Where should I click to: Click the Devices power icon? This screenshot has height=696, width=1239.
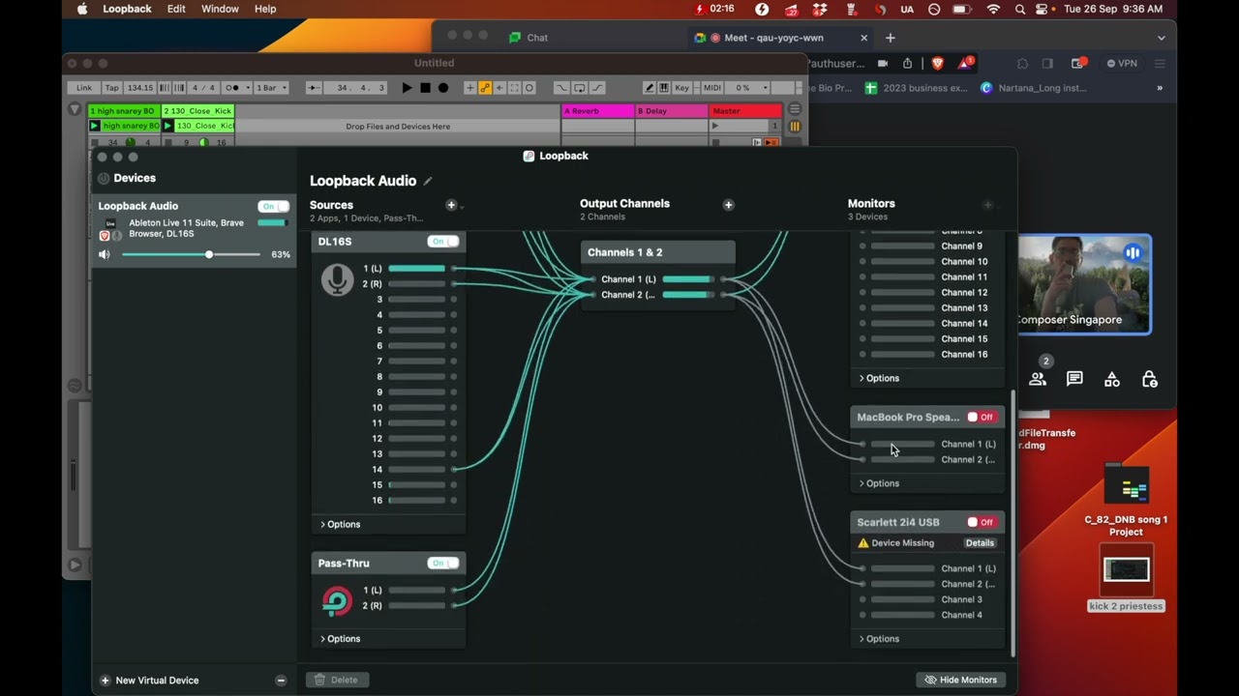coord(104,178)
